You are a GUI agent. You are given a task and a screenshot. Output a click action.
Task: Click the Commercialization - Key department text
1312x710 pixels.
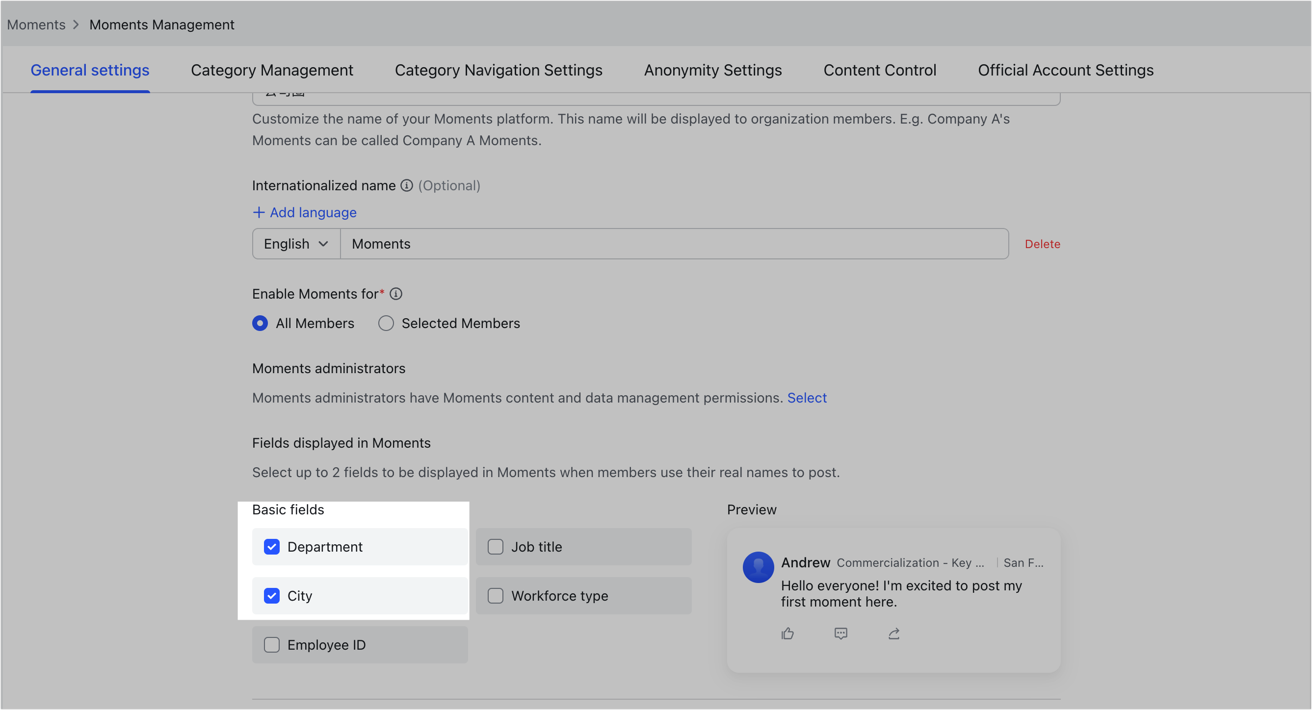click(910, 563)
